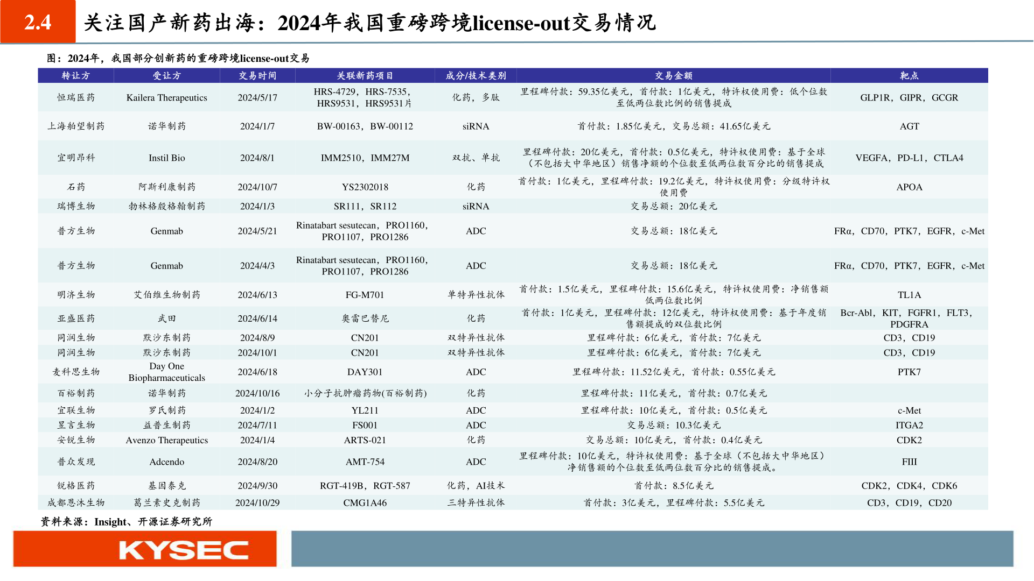The image size is (1034, 581).
Task: Click the 恒瑞医药 cell
Action: (x=76, y=97)
